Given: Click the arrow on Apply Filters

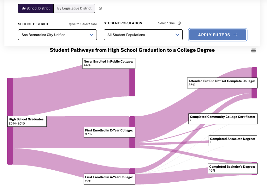Looking at the screenshot, I should tap(235, 35).
